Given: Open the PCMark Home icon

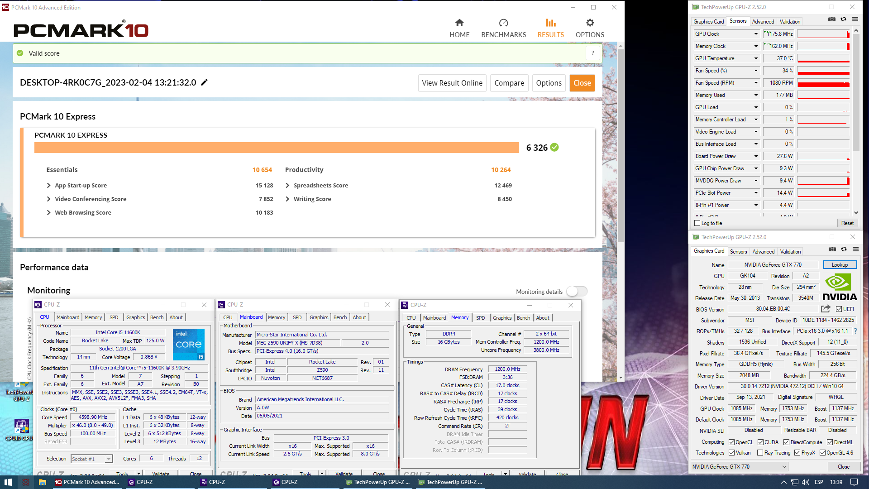Looking at the screenshot, I should pos(459,23).
